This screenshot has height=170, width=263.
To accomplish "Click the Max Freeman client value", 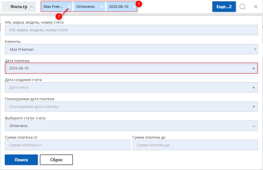I will [x=22, y=49].
